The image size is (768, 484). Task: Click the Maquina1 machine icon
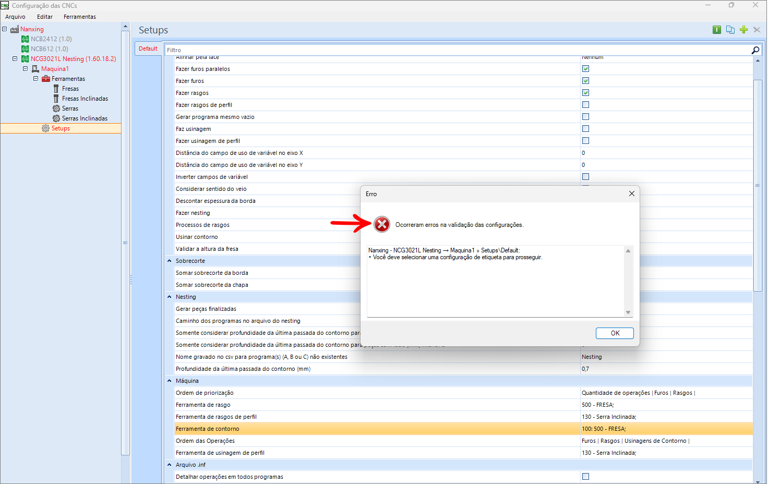point(35,69)
